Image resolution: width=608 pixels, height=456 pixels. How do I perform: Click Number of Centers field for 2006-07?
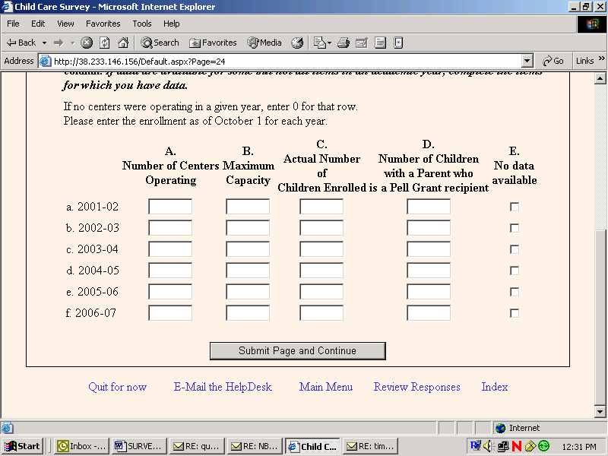pos(170,313)
